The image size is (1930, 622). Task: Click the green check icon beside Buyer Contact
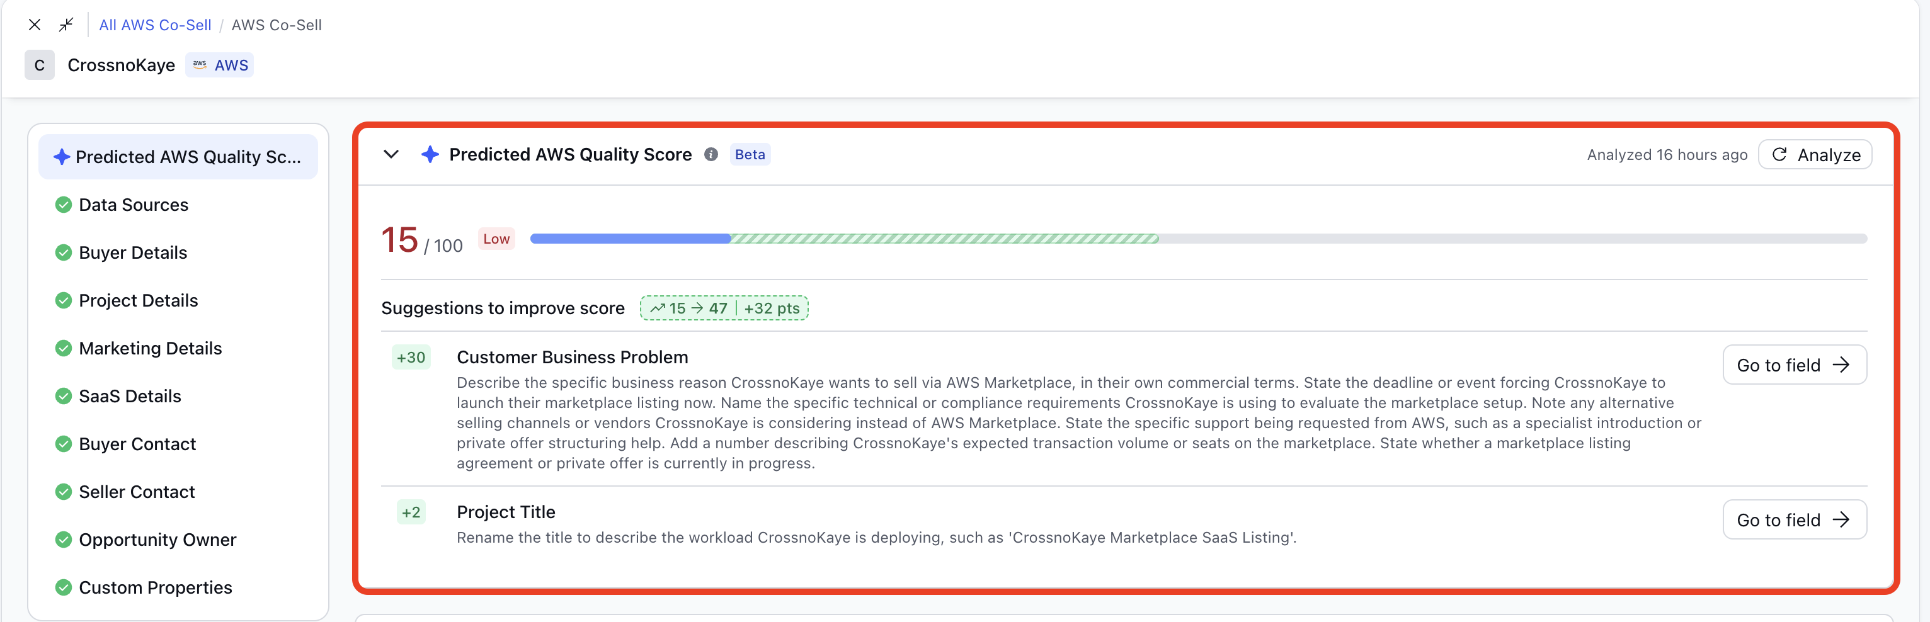pyautogui.click(x=64, y=444)
